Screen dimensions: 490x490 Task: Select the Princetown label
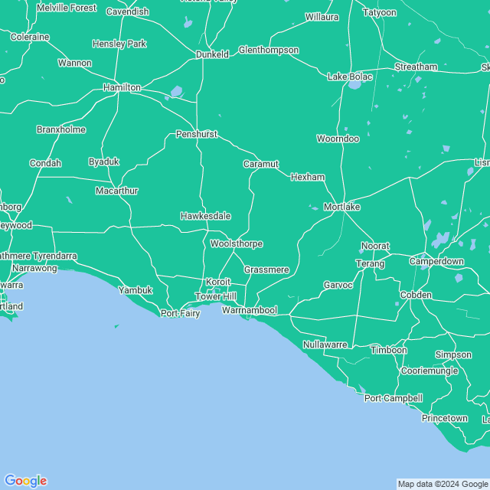(445, 418)
